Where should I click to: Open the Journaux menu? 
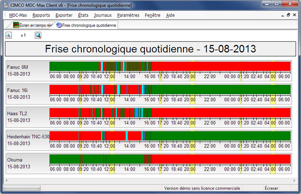(x=103, y=15)
